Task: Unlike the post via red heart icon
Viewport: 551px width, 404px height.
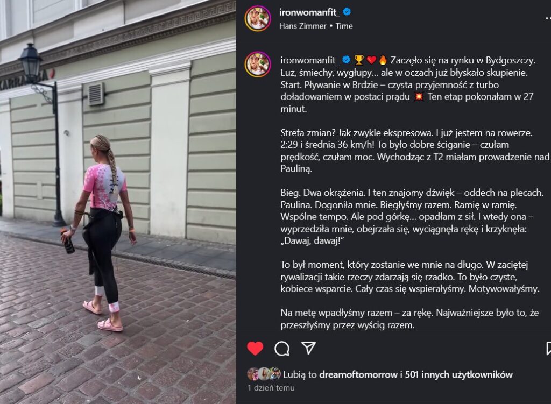Action: coord(255,348)
